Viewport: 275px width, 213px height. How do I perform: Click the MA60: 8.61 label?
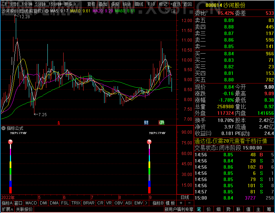(x=125, y=11)
